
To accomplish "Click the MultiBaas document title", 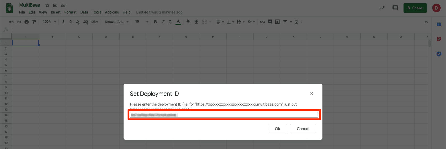I will (30, 5).
